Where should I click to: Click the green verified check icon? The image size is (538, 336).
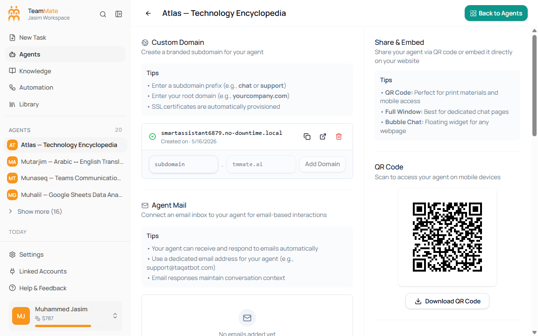coord(153,136)
